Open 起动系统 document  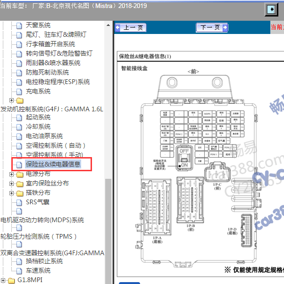(x=38, y=117)
